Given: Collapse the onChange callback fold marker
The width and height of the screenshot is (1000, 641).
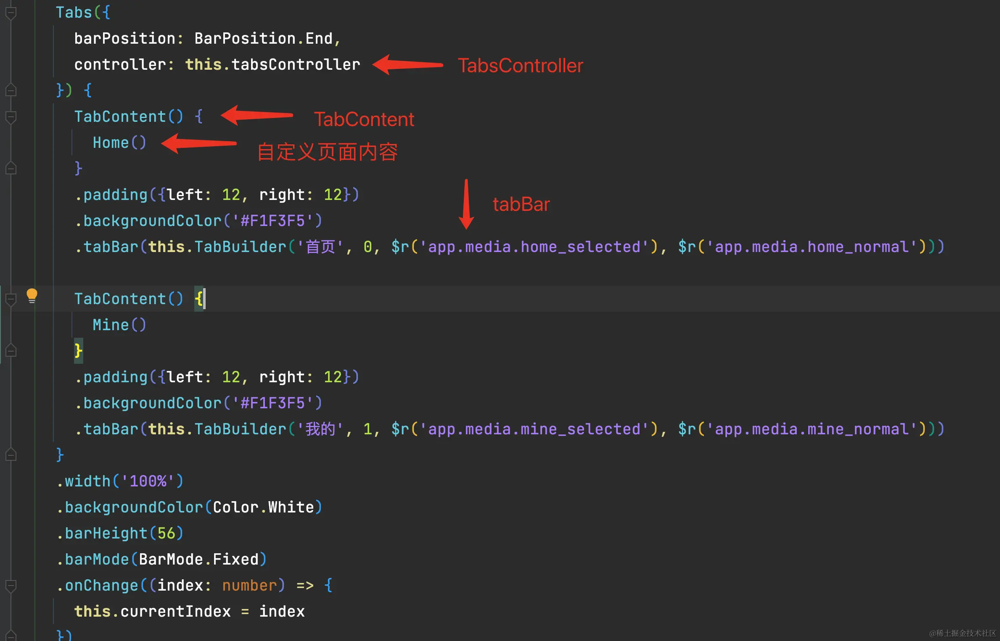Looking at the screenshot, I should [x=11, y=586].
